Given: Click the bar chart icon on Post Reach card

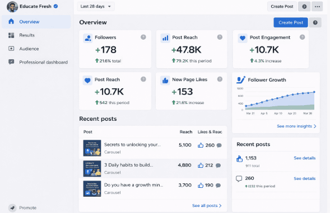Looking at the screenshot, I should click(165, 38).
